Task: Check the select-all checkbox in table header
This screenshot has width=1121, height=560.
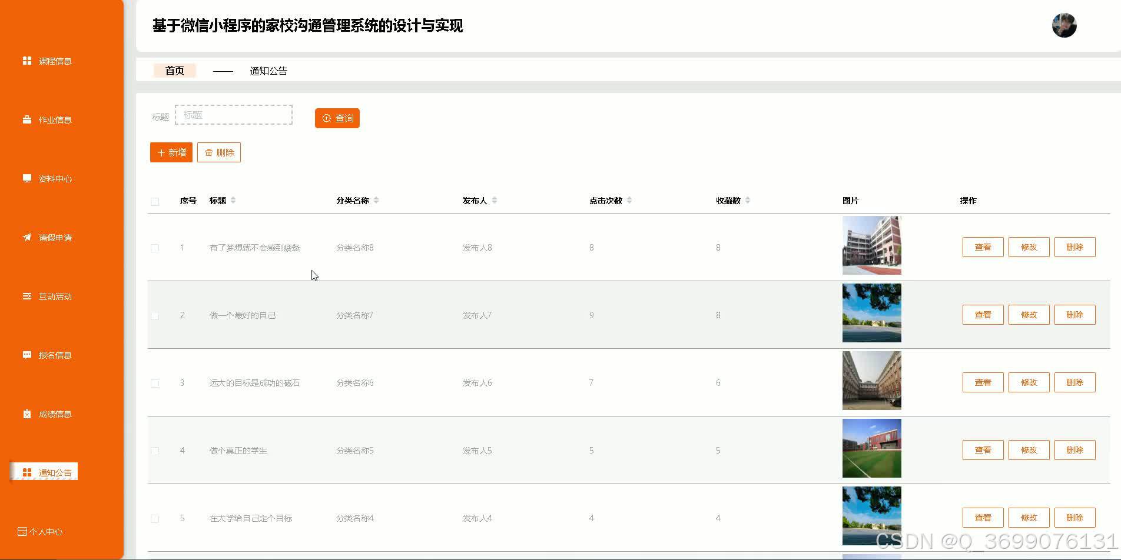Action: click(x=155, y=201)
